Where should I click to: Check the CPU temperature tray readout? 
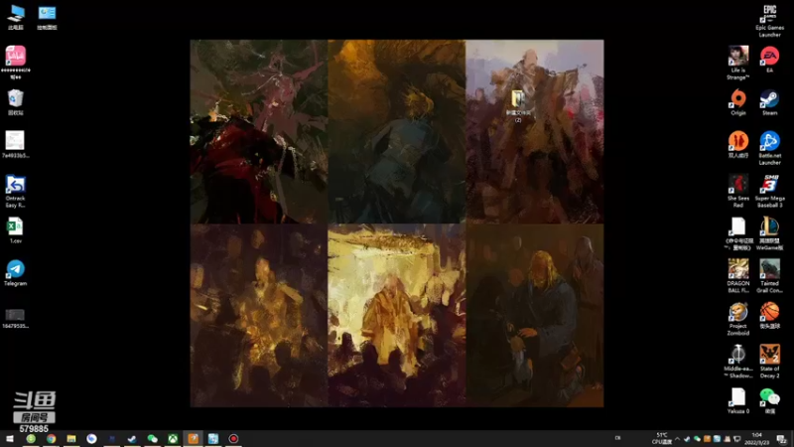click(x=662, y=438)
